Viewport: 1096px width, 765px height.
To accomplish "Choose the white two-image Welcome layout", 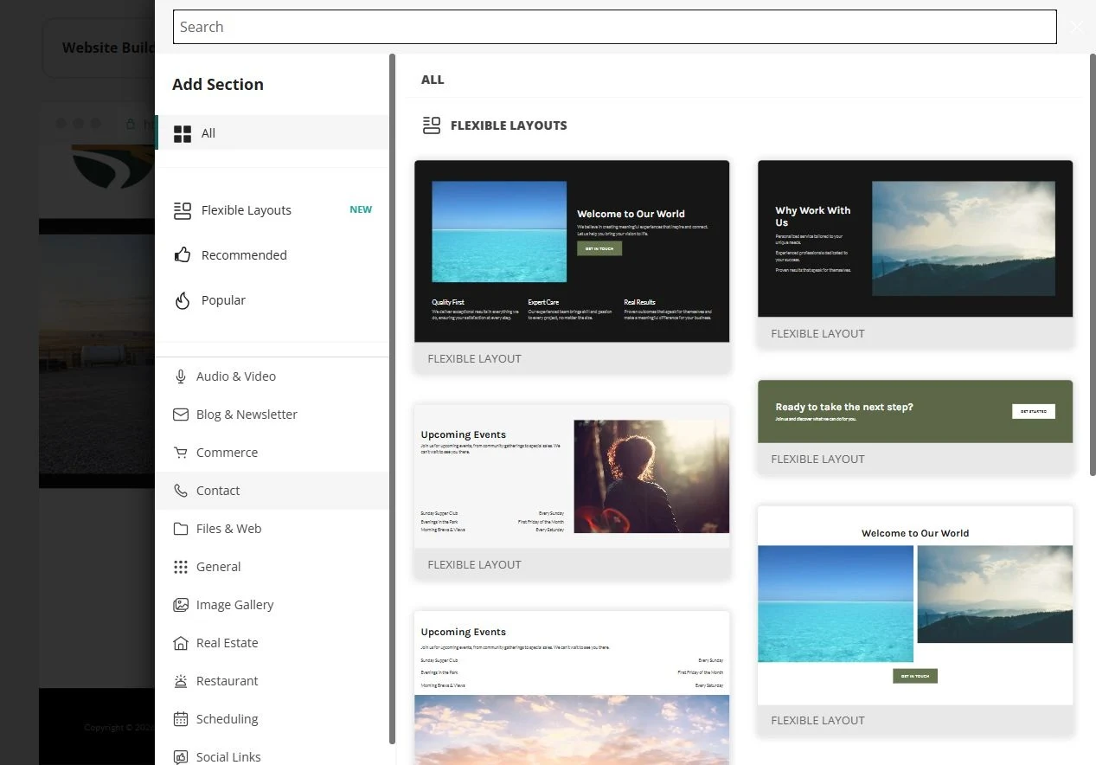I will pos(915,620).
